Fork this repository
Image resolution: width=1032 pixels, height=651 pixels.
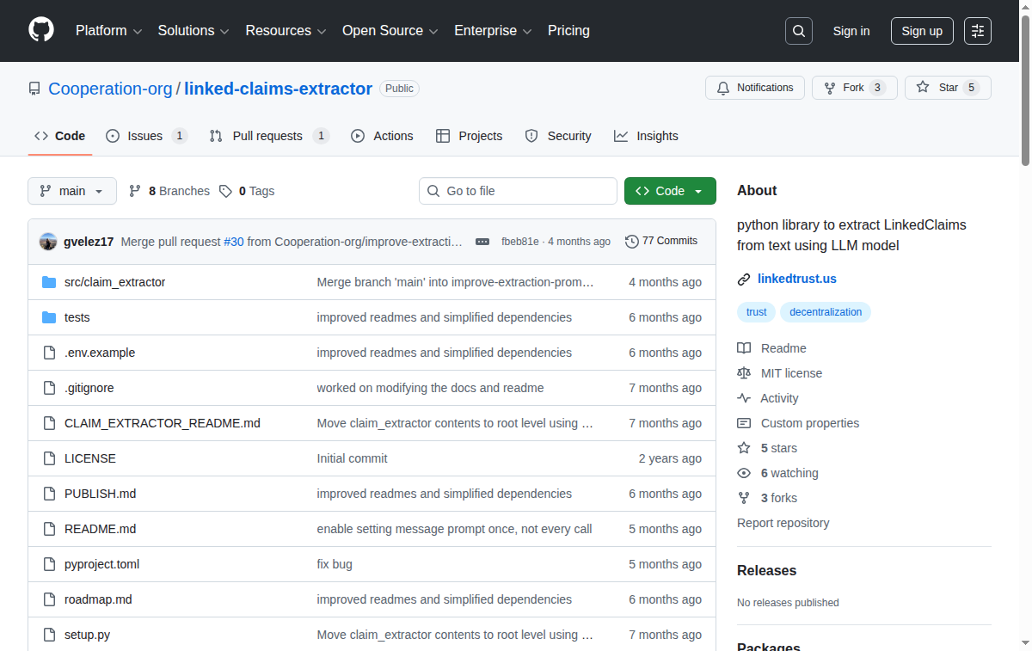point(854,88)
